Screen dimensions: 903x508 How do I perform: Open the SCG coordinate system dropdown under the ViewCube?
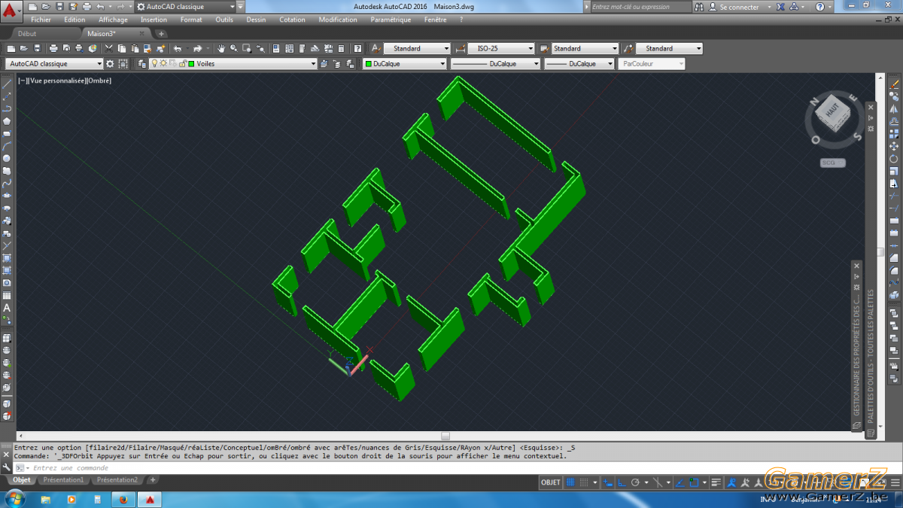[x=833, y=163]
